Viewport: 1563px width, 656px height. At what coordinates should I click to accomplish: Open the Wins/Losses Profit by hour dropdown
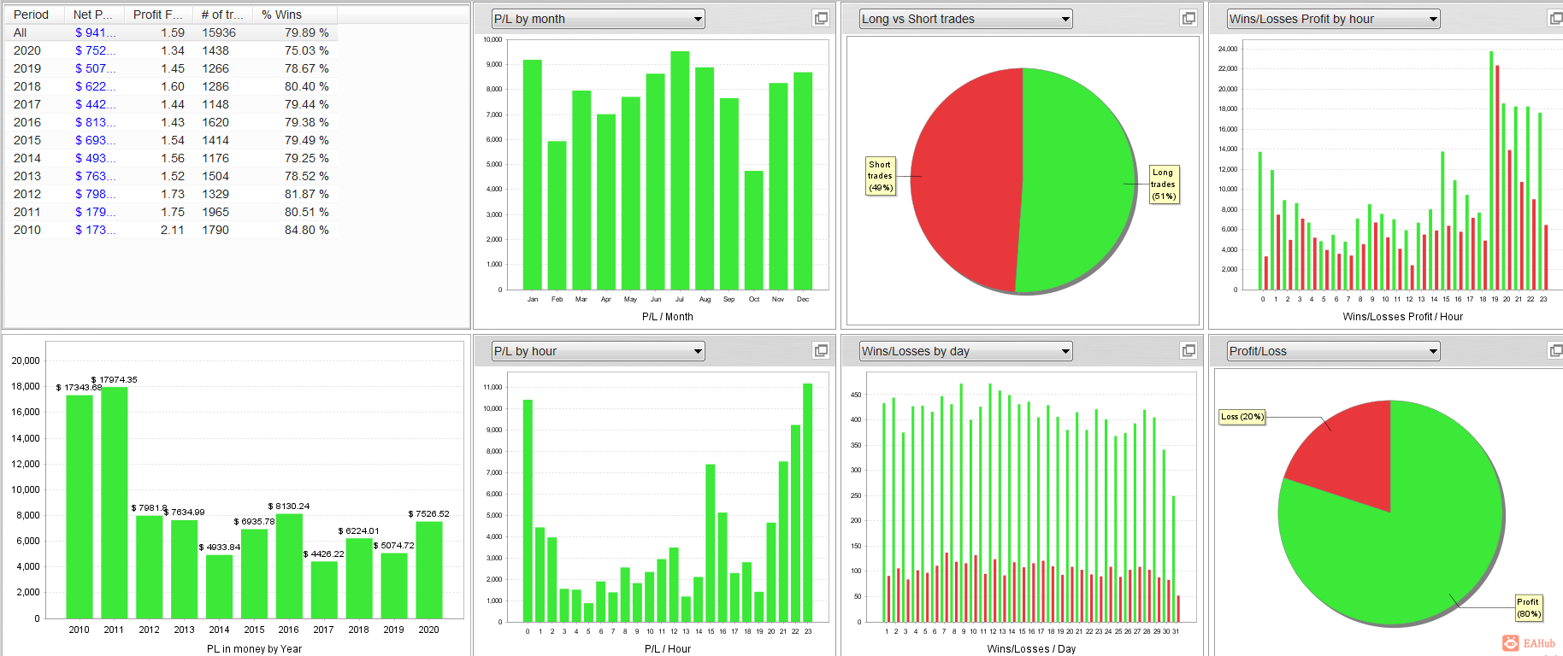[1334, 19]
